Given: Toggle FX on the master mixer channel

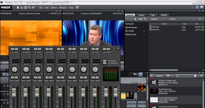Looking at the screenshot, I should (104, 49).
